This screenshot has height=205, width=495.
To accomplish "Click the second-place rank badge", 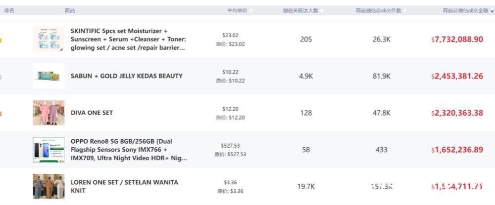I will click(1, 77).
